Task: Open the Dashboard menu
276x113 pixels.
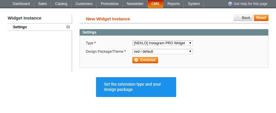Action: click(x=21, y=4)
